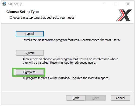The height and width of the screenshot is (106, 135).
Task: Cancel the X4D installation
Action: tap(120, 98)
